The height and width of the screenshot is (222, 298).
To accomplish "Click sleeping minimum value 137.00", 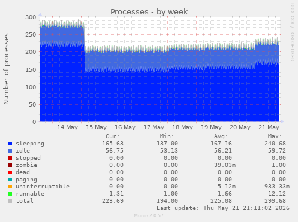I will click(x=167, y=144).
